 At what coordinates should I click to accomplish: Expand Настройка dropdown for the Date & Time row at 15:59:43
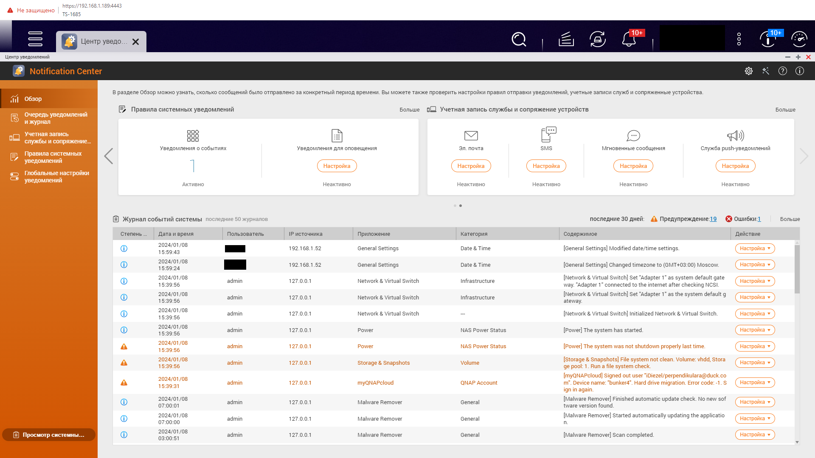[755, 249]
